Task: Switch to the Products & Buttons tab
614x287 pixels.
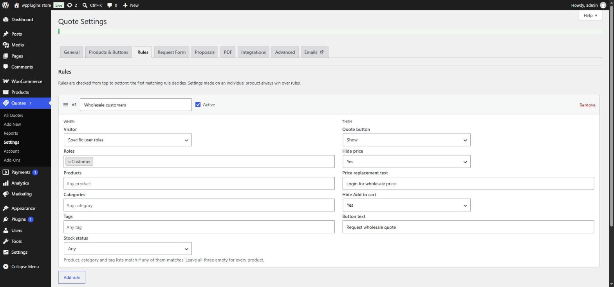Action: [x=108, y=52]
